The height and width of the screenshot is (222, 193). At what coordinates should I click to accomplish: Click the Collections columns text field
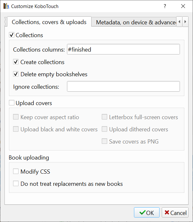tap(123, 49)
